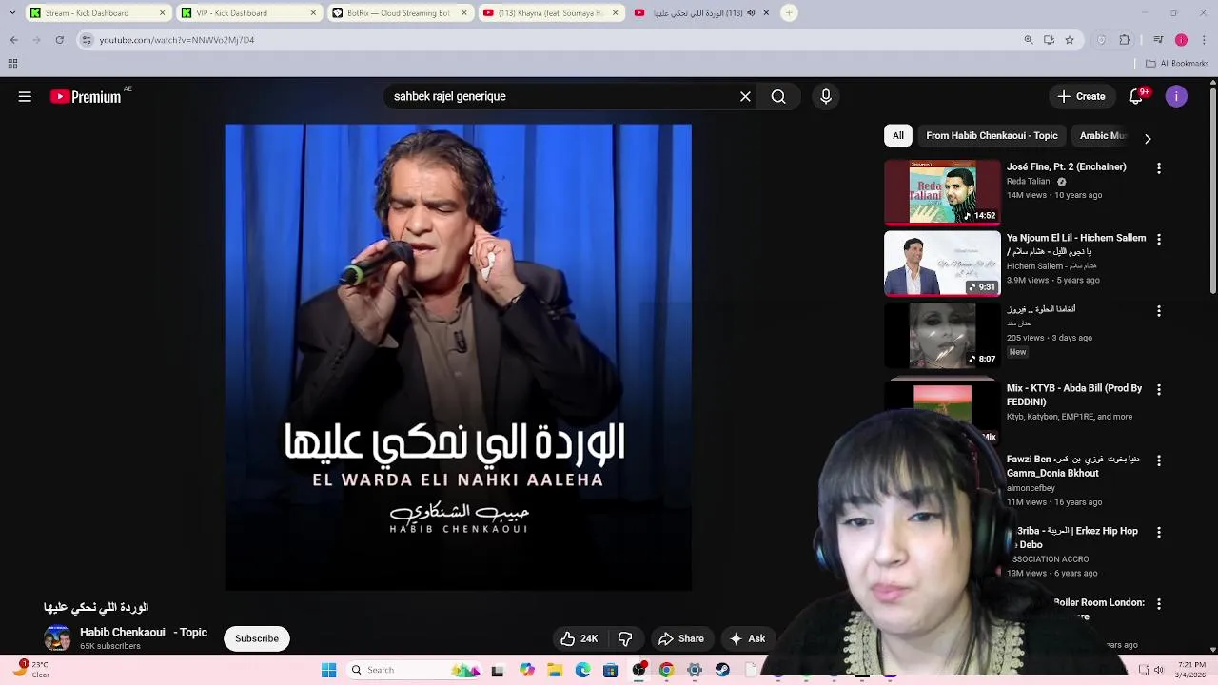Bookmark this page with the star

[1070, 40]
